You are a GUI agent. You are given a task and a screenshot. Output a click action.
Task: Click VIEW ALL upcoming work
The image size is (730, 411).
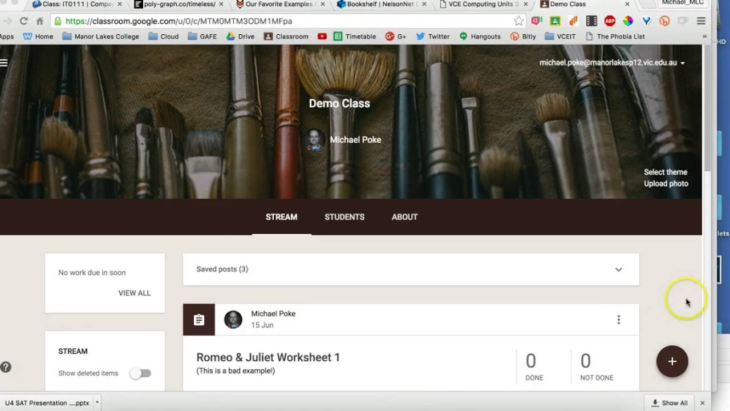click(x=135, y=293)
